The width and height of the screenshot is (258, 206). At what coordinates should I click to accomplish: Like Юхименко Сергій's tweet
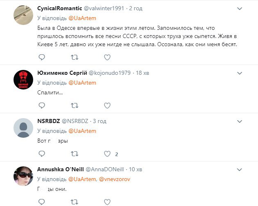click(x=107, y=105)
